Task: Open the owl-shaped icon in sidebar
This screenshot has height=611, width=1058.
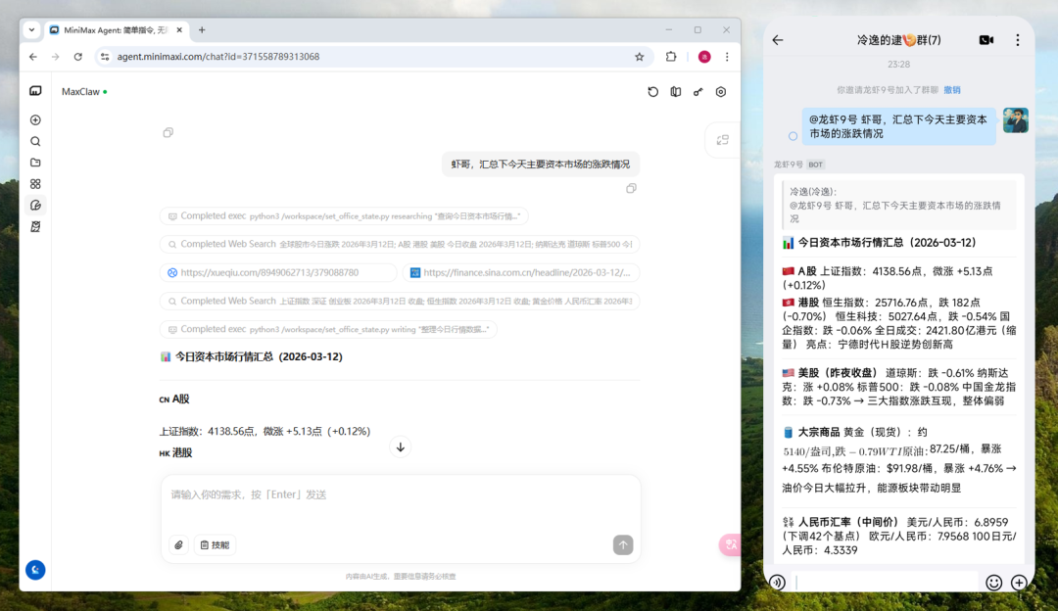Action: tap(35, 226)
